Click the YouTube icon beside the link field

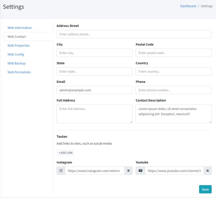(140, 171)
